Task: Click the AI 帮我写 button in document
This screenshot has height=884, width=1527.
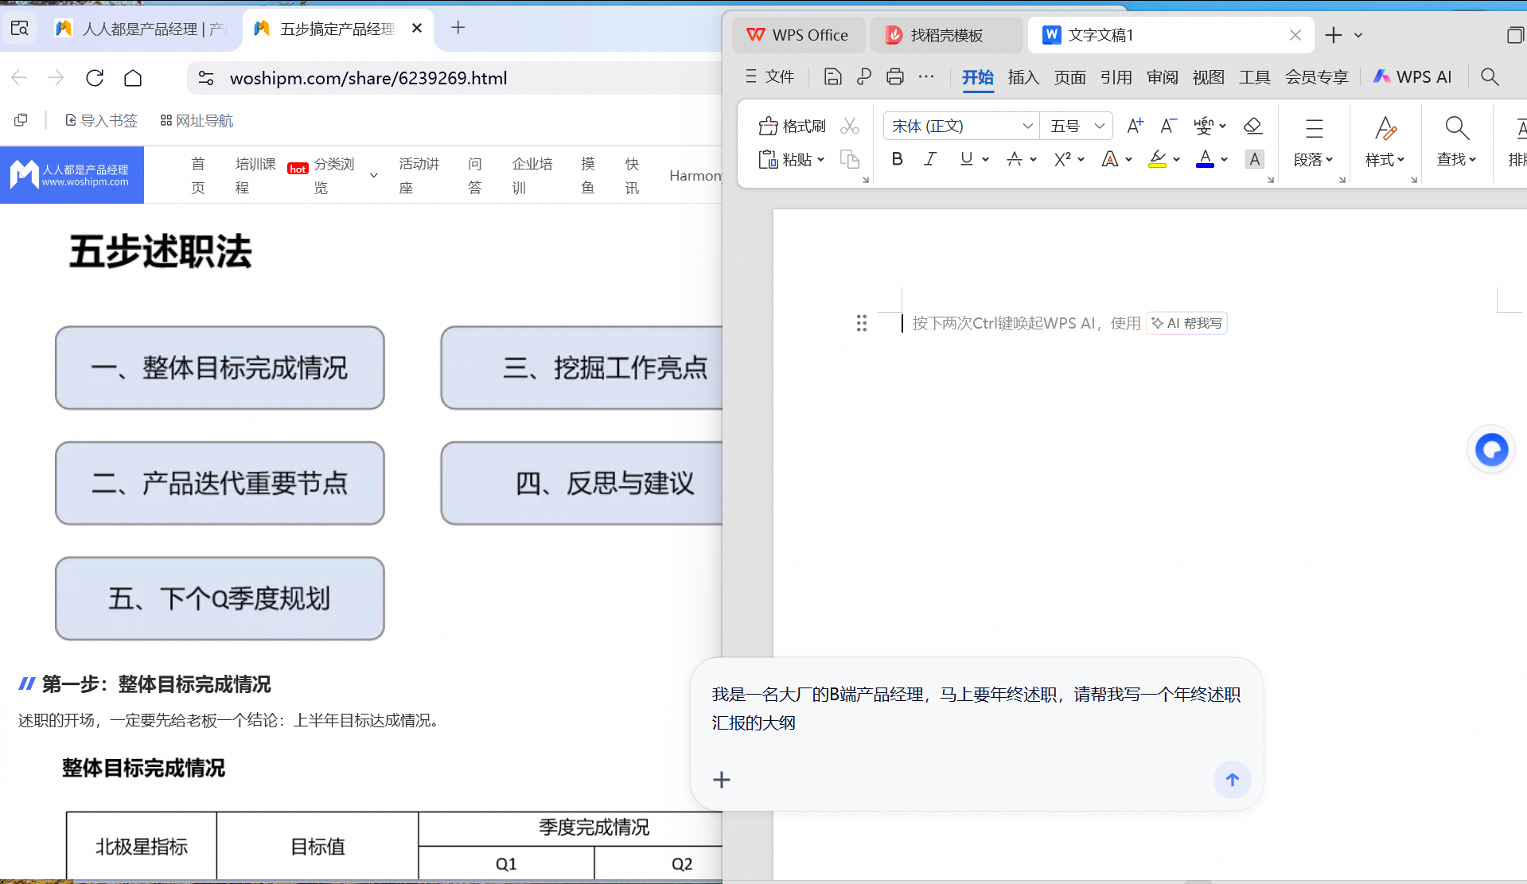Action: (x=1186, y=323)
